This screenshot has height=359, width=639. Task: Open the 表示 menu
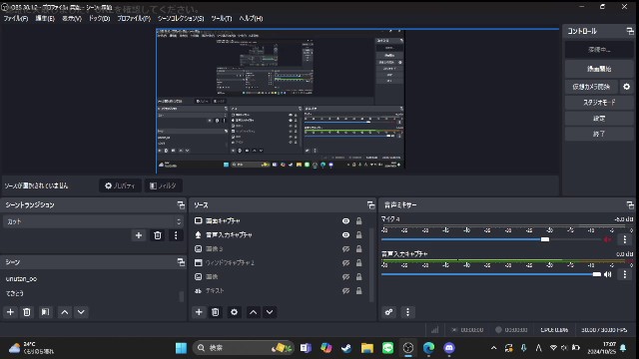coord(72,18)
